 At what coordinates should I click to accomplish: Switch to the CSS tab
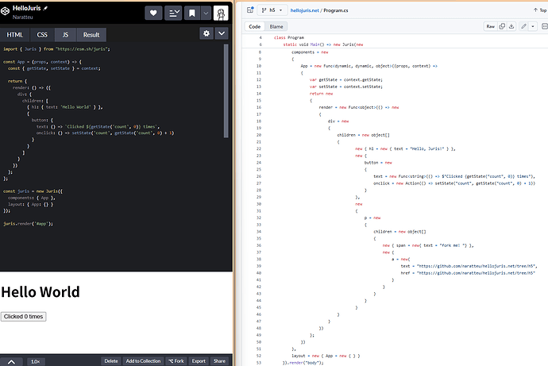[42, 35]
